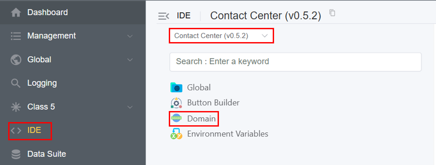Open the Domain tree item
Viewport: 436px width, 165px height.
tap(201, 119)
